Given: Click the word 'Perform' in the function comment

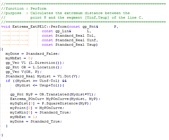Looking at the screenshot, I should click(x=38, y=8).
